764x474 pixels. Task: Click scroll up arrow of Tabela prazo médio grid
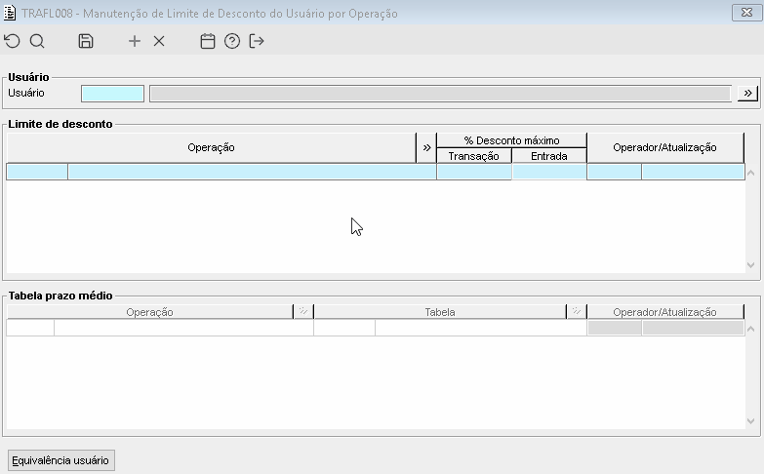click(x=751, y=329)
